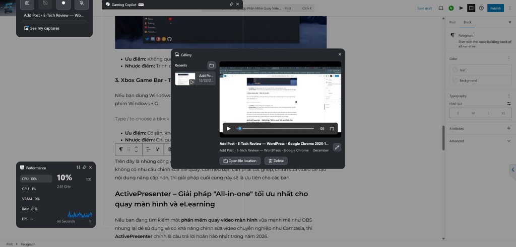Open the captures folder icon beside Recents
This screenshot has width=516, height=247.
pyautogui.click(x=211, y=65)
